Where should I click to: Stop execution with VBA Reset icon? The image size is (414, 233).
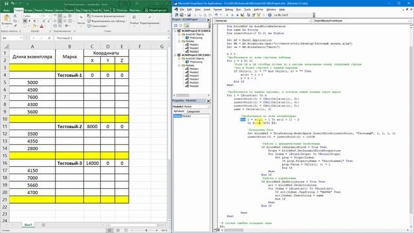point(237,15)
